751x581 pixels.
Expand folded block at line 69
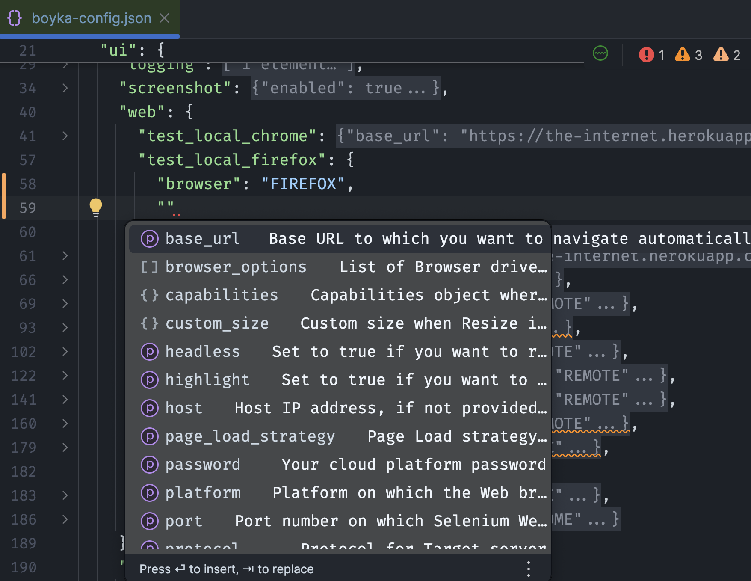click(x=65, y=304)
